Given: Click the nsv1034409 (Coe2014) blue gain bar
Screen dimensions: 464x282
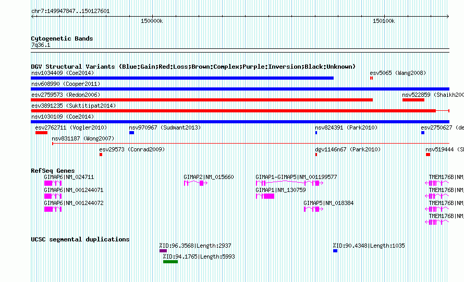Looking at the screenshot, I should 182,78.
